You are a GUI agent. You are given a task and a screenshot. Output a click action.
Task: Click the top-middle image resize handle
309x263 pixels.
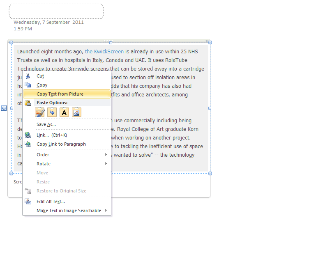tap(111, 43)
